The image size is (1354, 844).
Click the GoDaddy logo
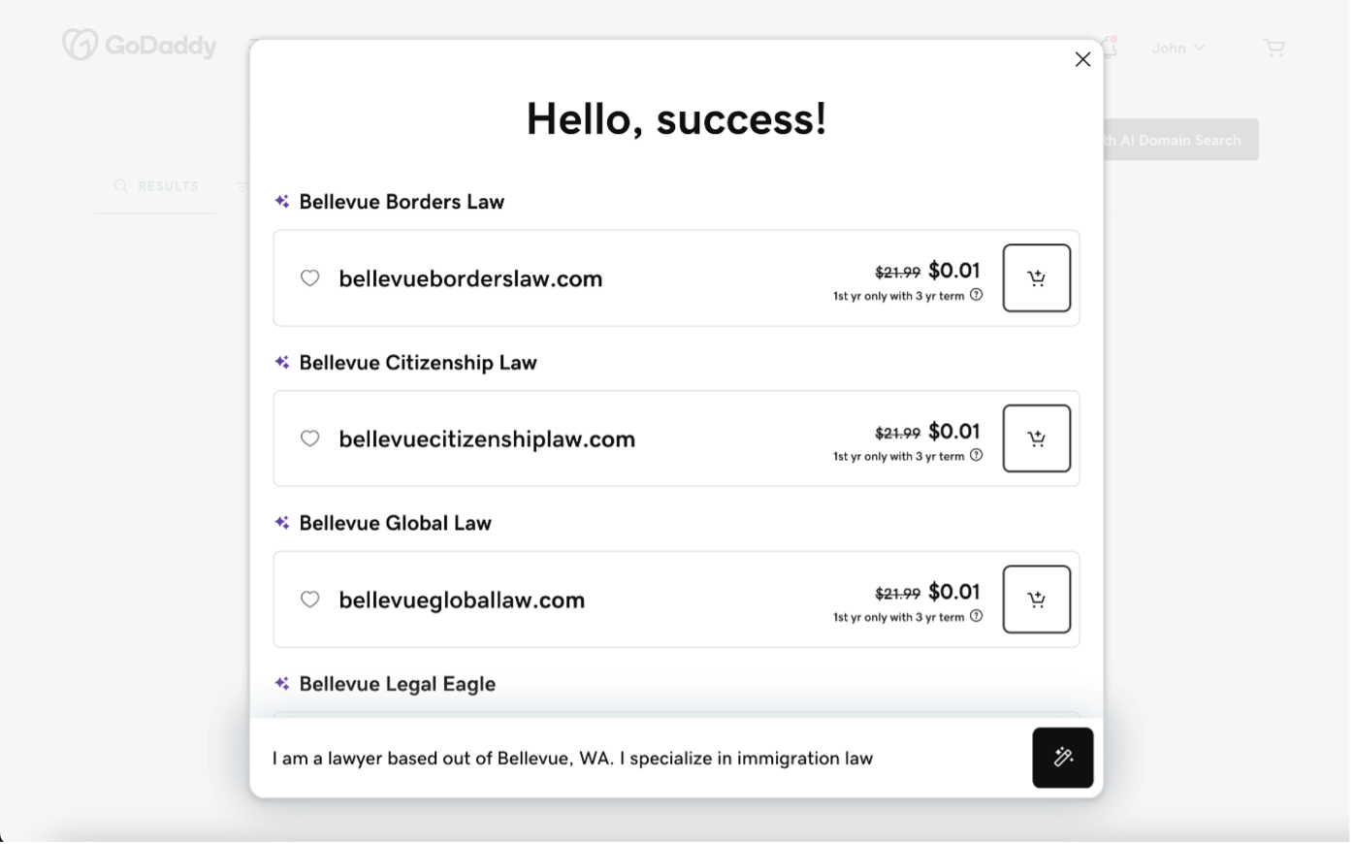point(140,45)
